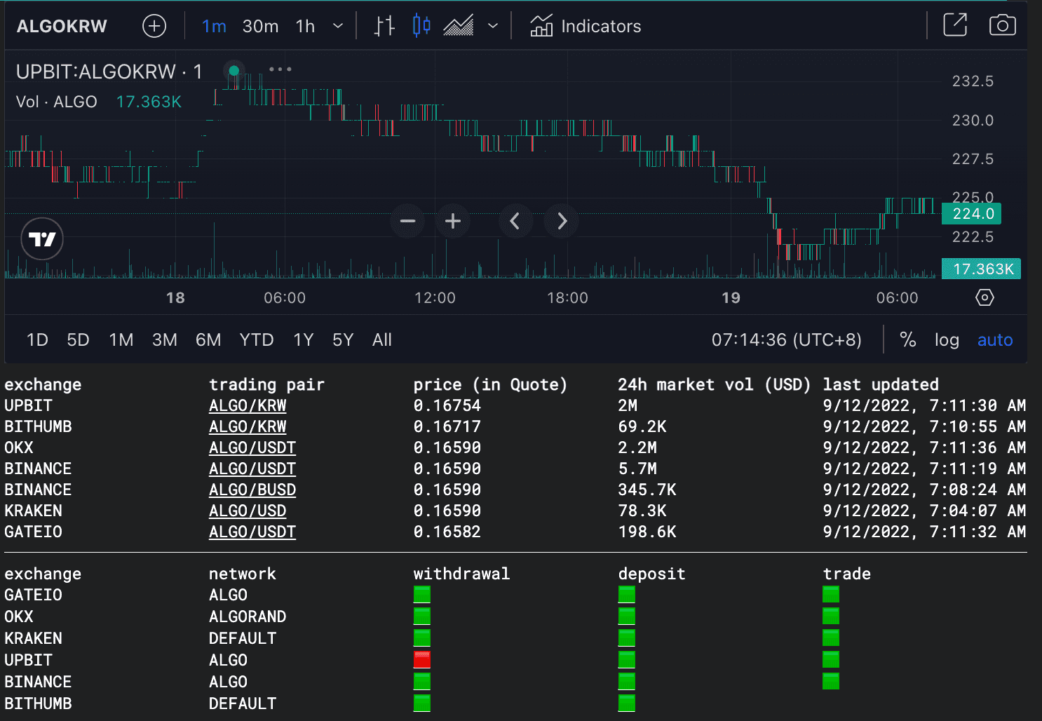This screenshot has width=1042, height=721.
Task: Zoom in the chart with plus button
Action: click(453, 221)
